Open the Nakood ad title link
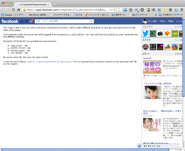The width and height of the screenshot is (185, 151). tap(147, 58)
